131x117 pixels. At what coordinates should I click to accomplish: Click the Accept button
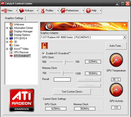tap(89, 79)
